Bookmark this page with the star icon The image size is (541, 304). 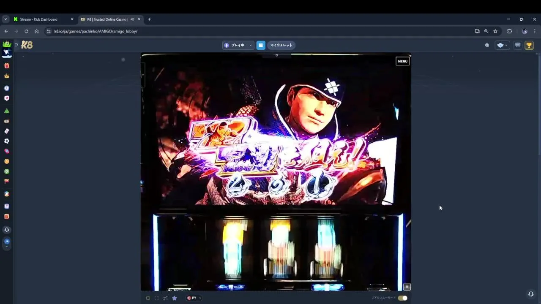point(495,31)
